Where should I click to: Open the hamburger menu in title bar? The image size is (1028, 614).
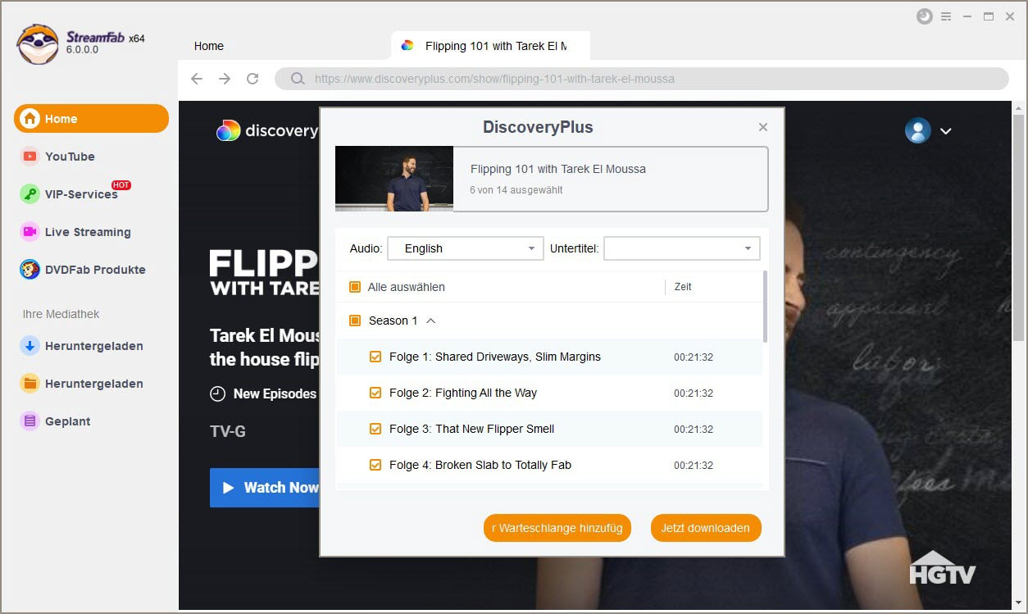click(946, 16)
